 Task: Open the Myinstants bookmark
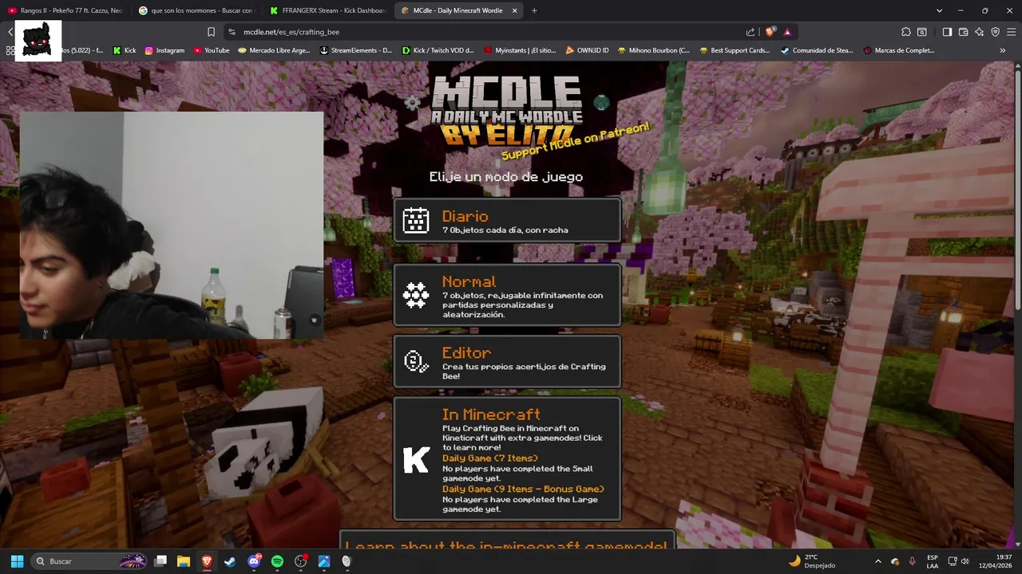[x=519, y=50]
